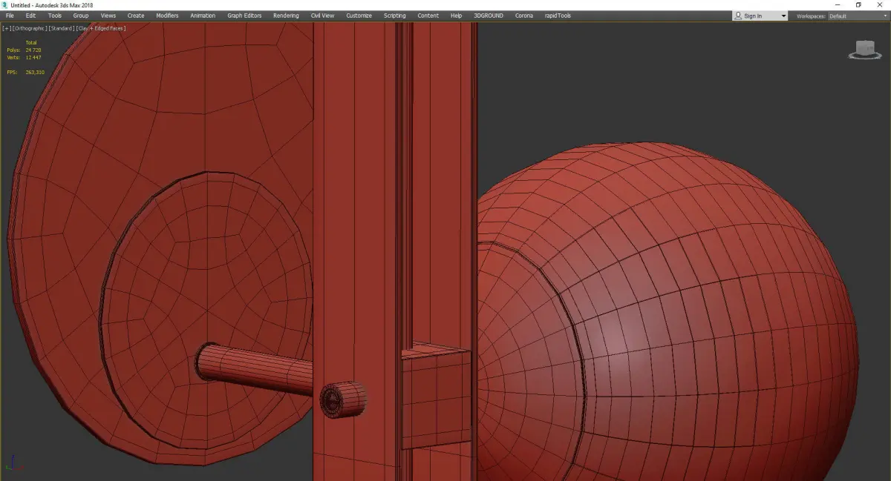The image size is (891, 481).
Task: Open the File menu
Action: 10,16
